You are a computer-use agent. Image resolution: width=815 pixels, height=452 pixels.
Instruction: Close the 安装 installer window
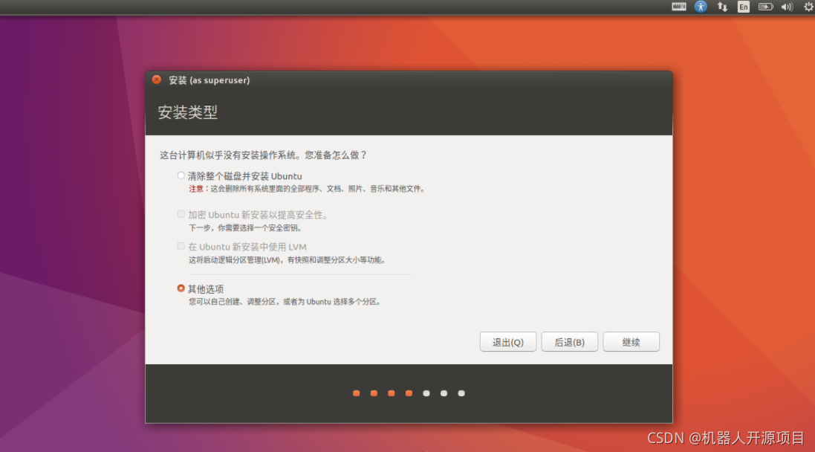pos(157,80)
